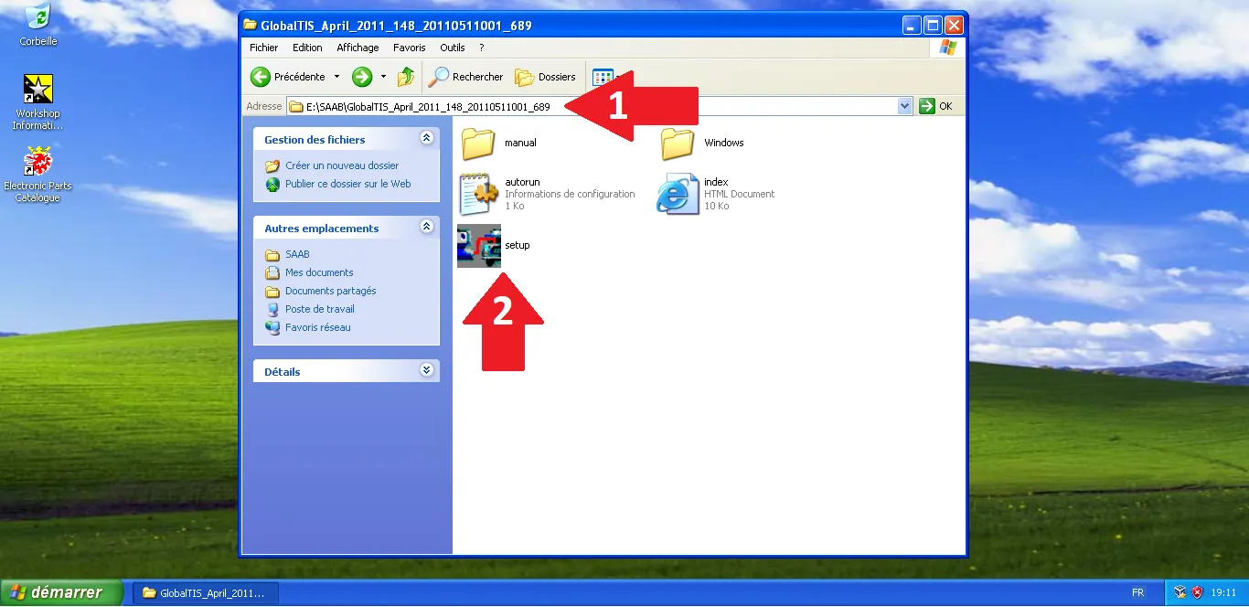Screen dimensions: 1249x607
Task: Click the Up one level folder icon
Action: tap(406, 77)
